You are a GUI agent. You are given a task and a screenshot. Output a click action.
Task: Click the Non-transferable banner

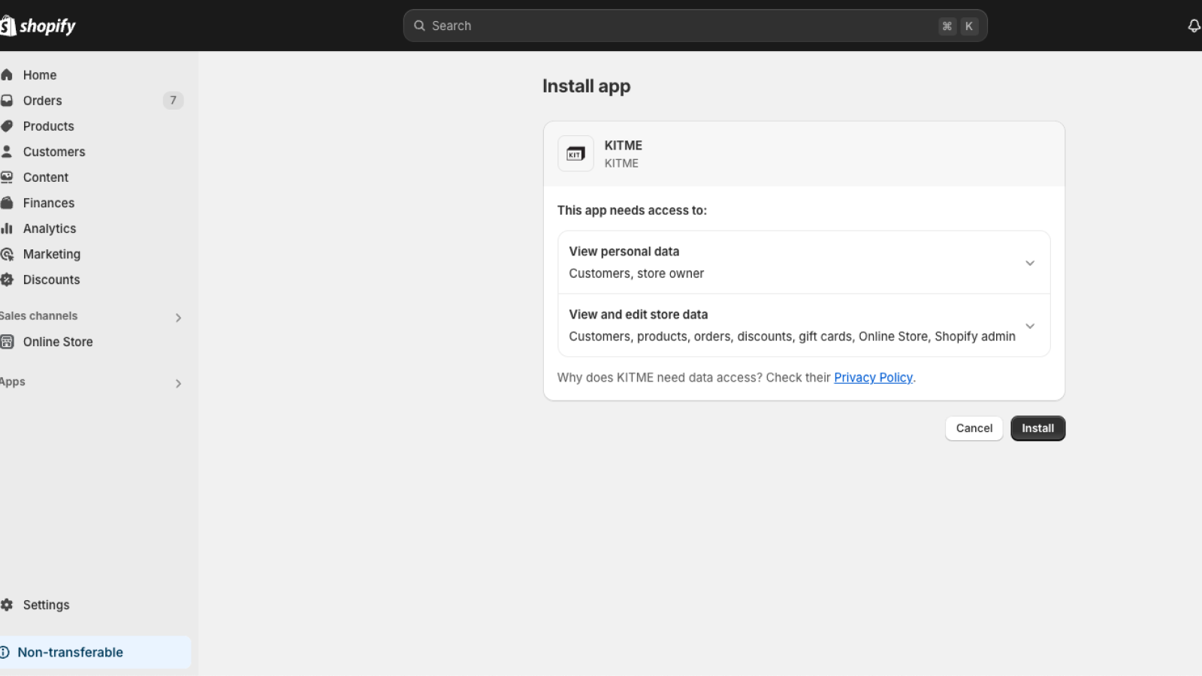[x=94, y=652]
